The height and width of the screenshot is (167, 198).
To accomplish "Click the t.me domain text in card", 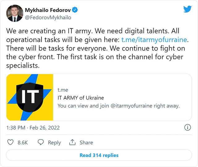I will point(63,90).
